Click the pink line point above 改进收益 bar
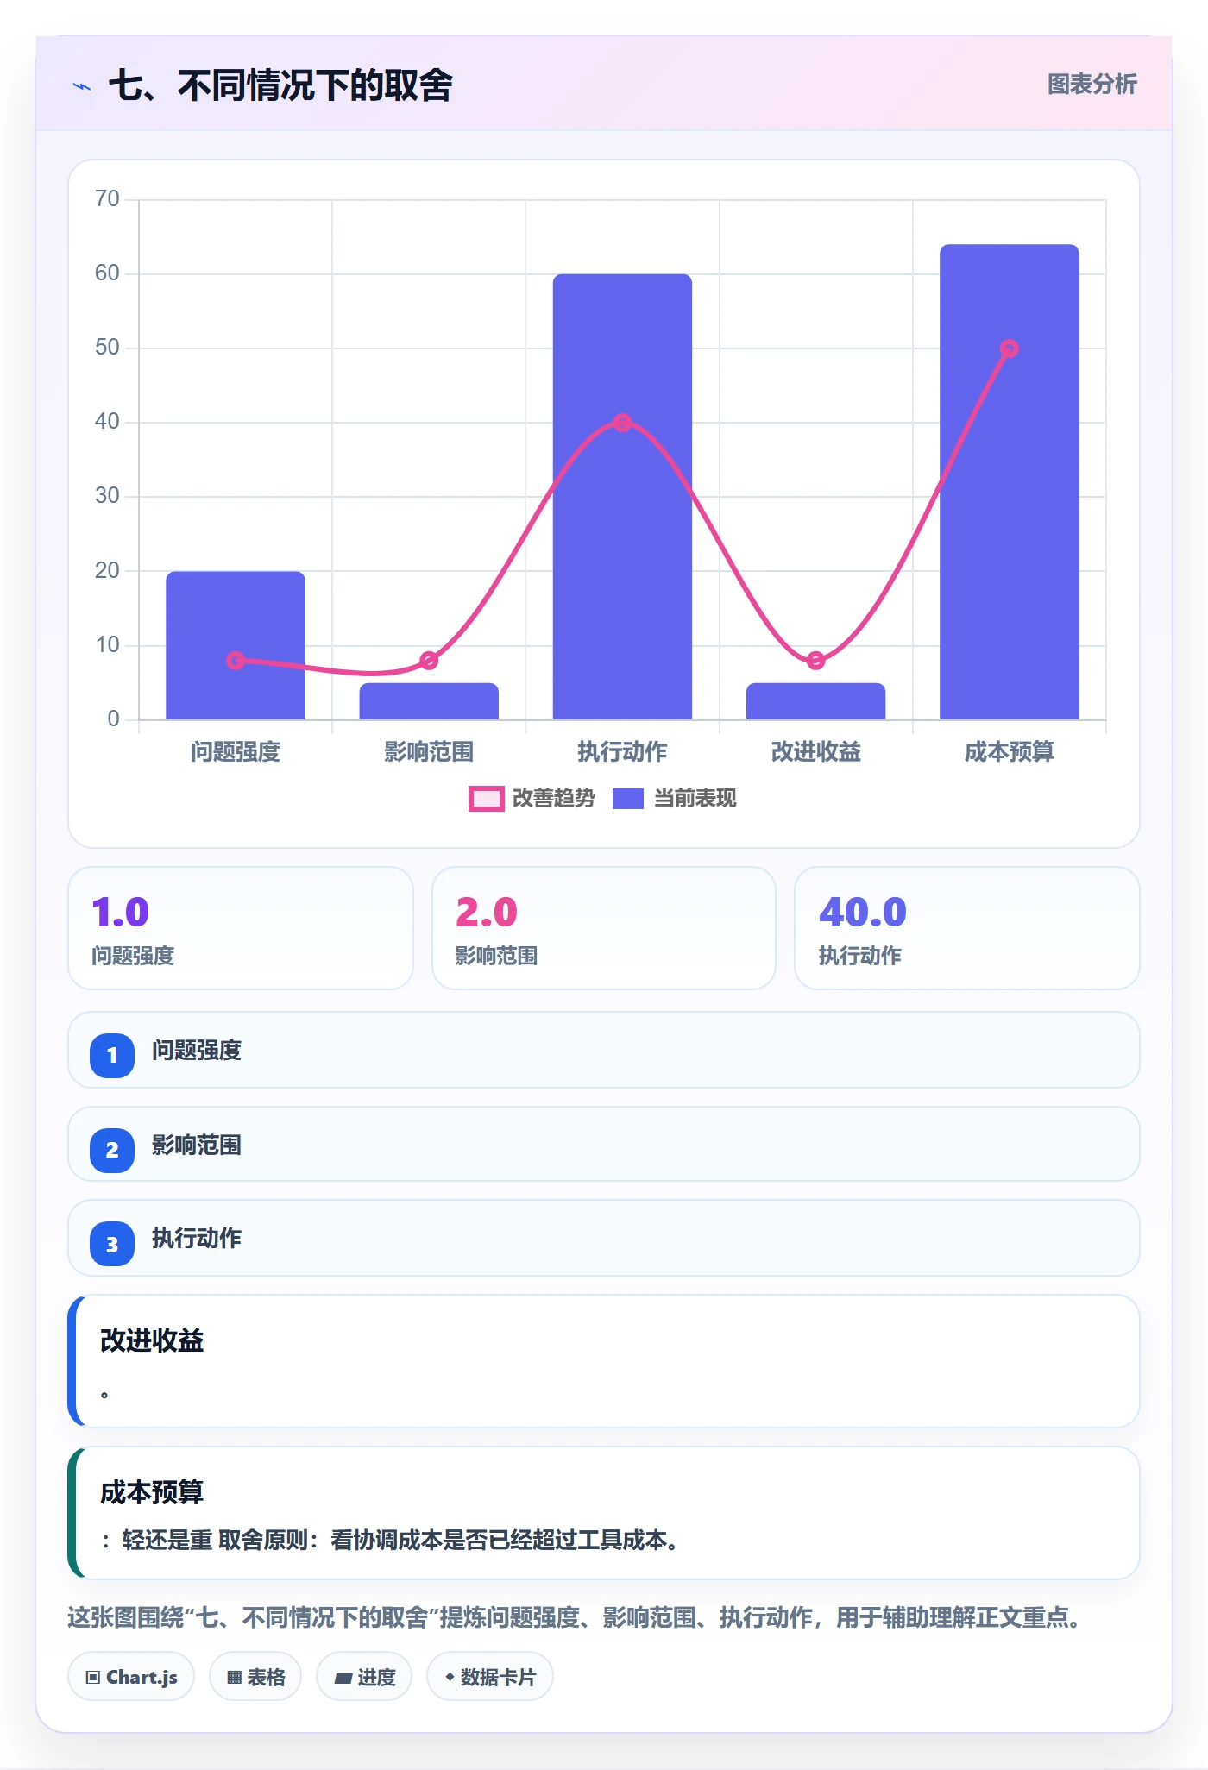The width and height of the screenshot is (1208, 1770). point(815,661)
